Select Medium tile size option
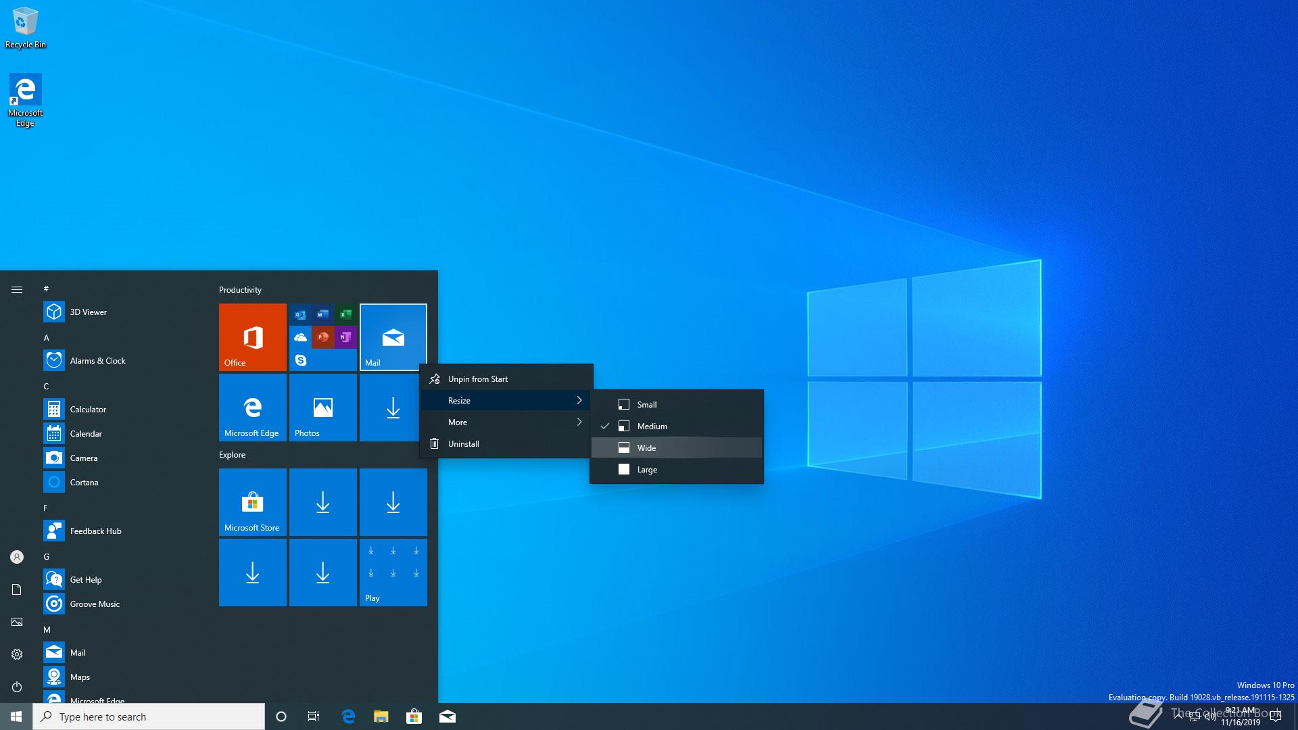Viewport: 1298px width, 730px height. tap(652, 426)
